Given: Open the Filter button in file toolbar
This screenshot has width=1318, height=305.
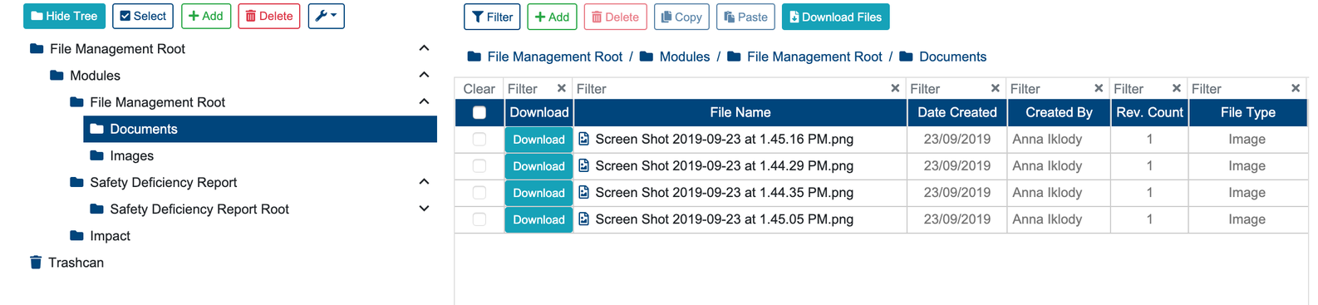Looking at the screenshot, I should (x=492, y=17).
